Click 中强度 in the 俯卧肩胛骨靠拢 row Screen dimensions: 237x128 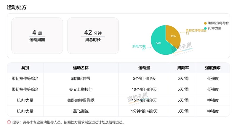213,100
